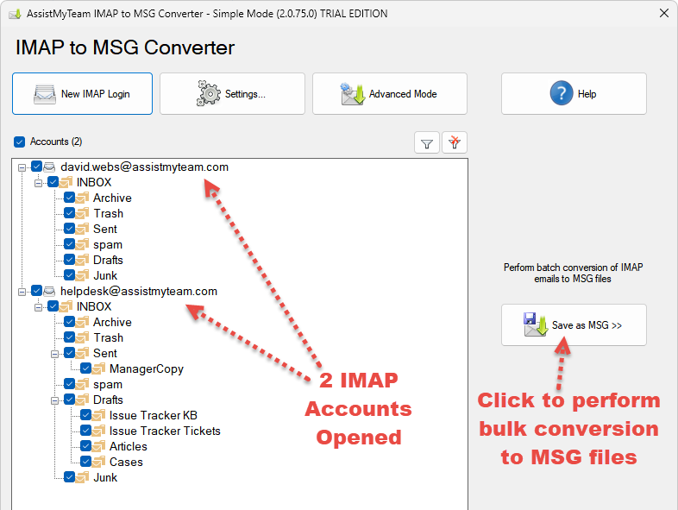
Task: Click gear icon on Settings button
Action: click(209, 93)
